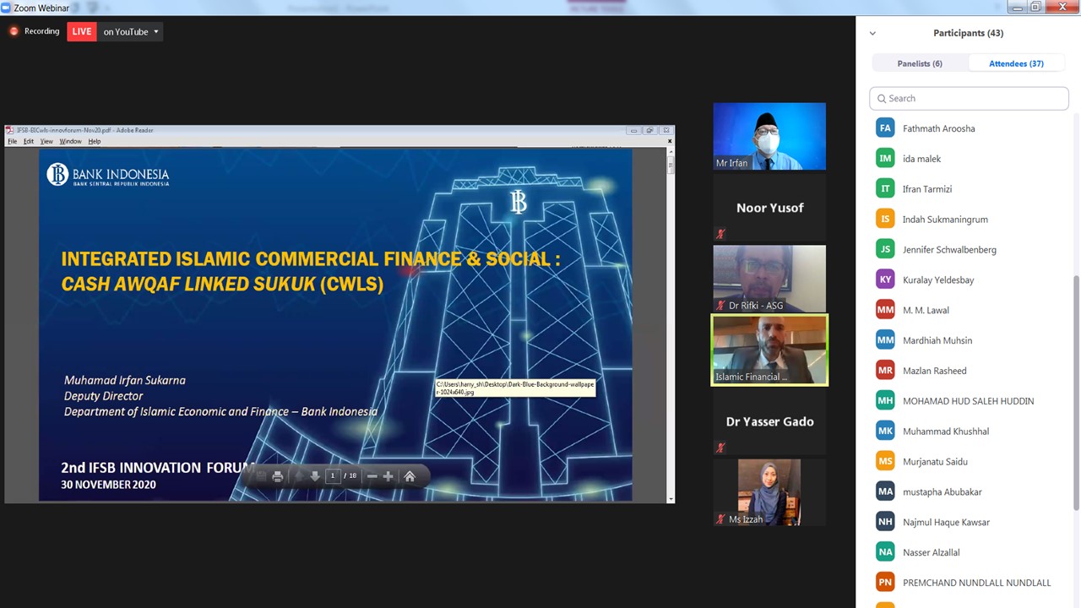
Task: Click MK avatar for Muhammad Khushhal
Action: pos(885,432)
